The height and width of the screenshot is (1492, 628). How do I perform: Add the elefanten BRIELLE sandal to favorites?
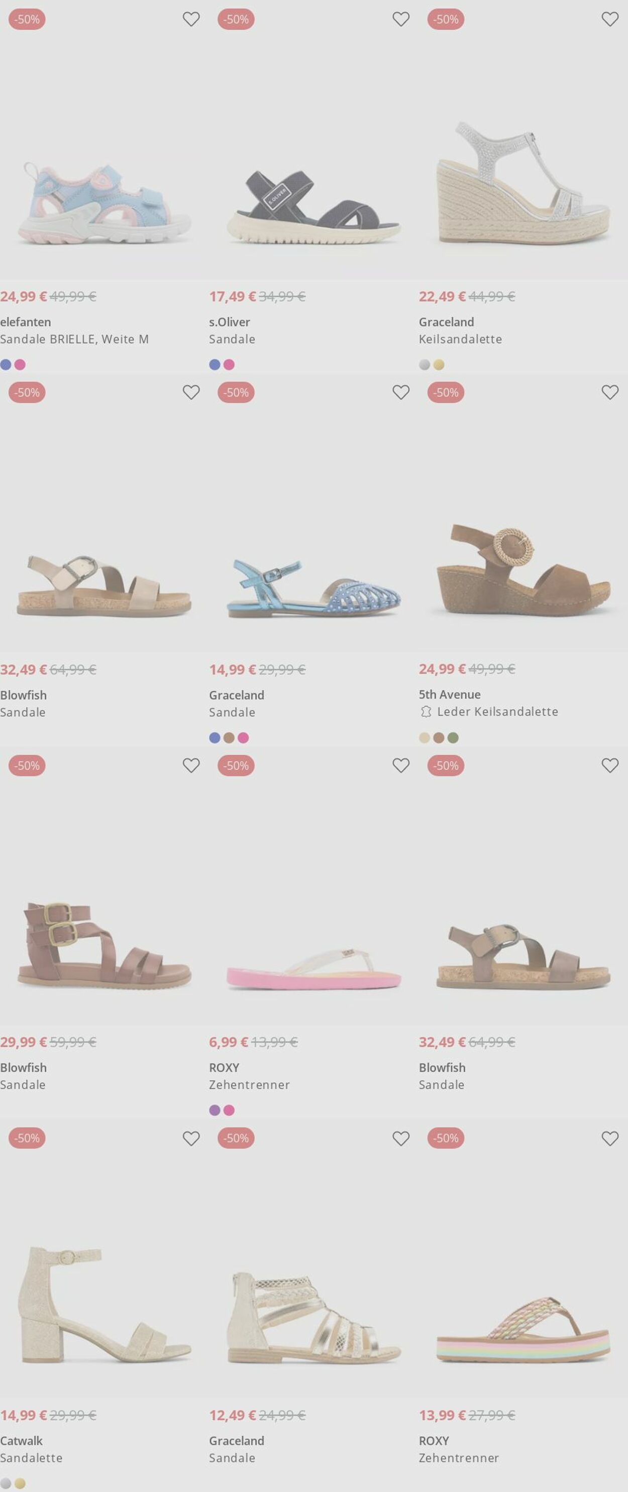[191, 19]
